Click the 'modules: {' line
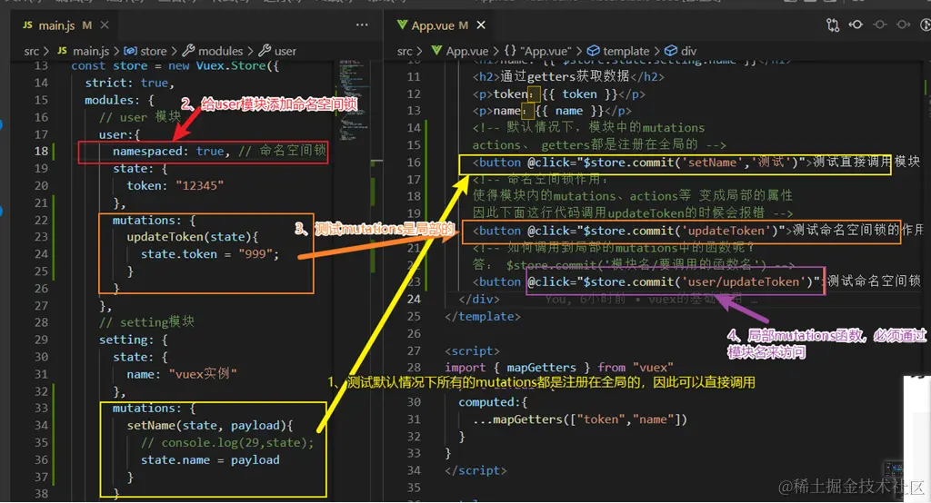Image resolution: width=931 pixels, height=503 pixels. pos(119,100)
